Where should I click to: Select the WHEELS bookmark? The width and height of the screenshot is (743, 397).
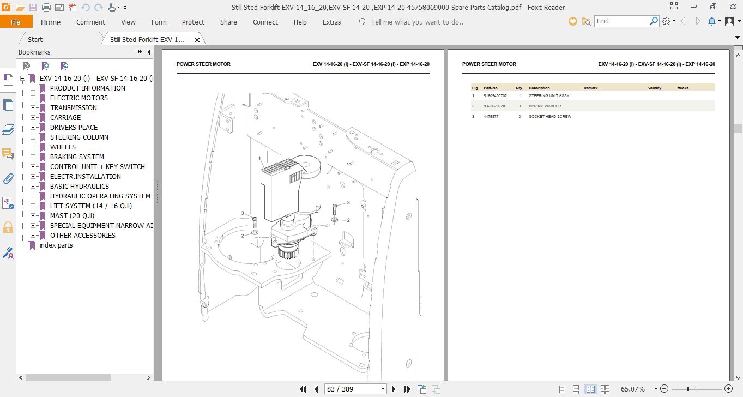tap(63, 147)
